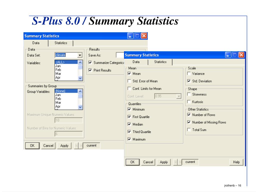Toggle the Median checkbox
This screenshot has height=192, width=256.
click(x=129, y=124)
